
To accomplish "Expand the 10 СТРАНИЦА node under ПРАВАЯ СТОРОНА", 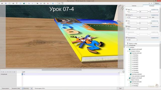I will (129, 72).
